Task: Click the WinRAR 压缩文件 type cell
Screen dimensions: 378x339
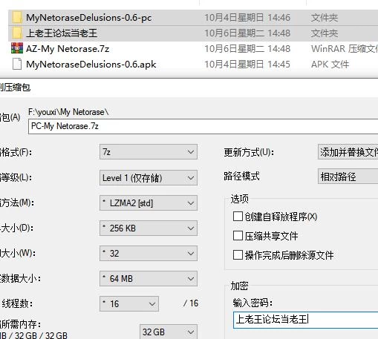Action: click(x=344, y=49)
